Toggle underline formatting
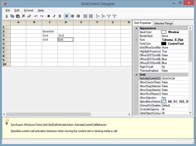196x146 pixels. tap(60, 16)
